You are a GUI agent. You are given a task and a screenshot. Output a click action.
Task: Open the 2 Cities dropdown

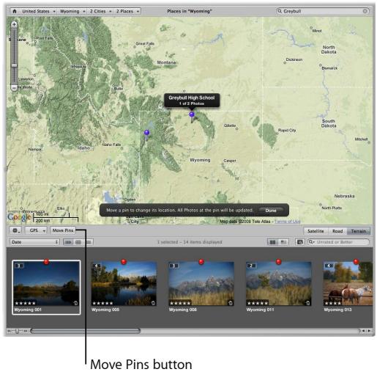[x=100, y=11]
